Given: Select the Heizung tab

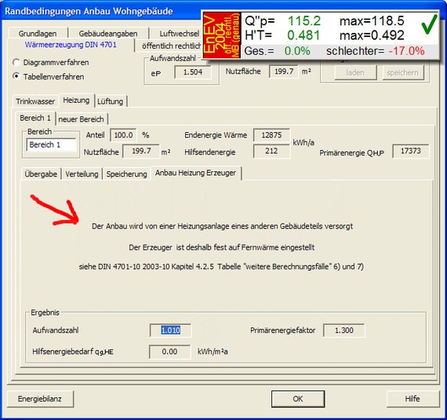Looking at the screenshot, I should [76, 100].
